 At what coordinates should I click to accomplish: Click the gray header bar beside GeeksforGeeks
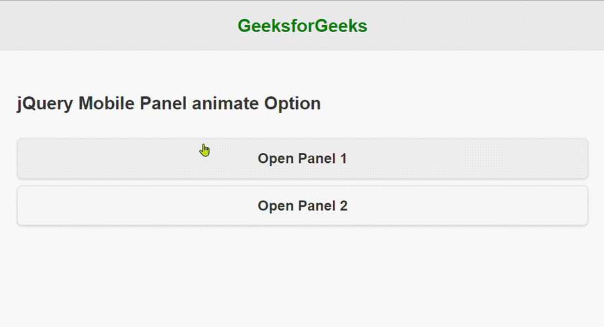click(x=115, y=26)
